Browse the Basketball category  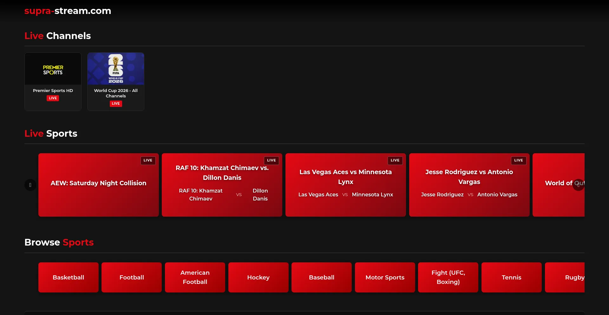[69, 277]
